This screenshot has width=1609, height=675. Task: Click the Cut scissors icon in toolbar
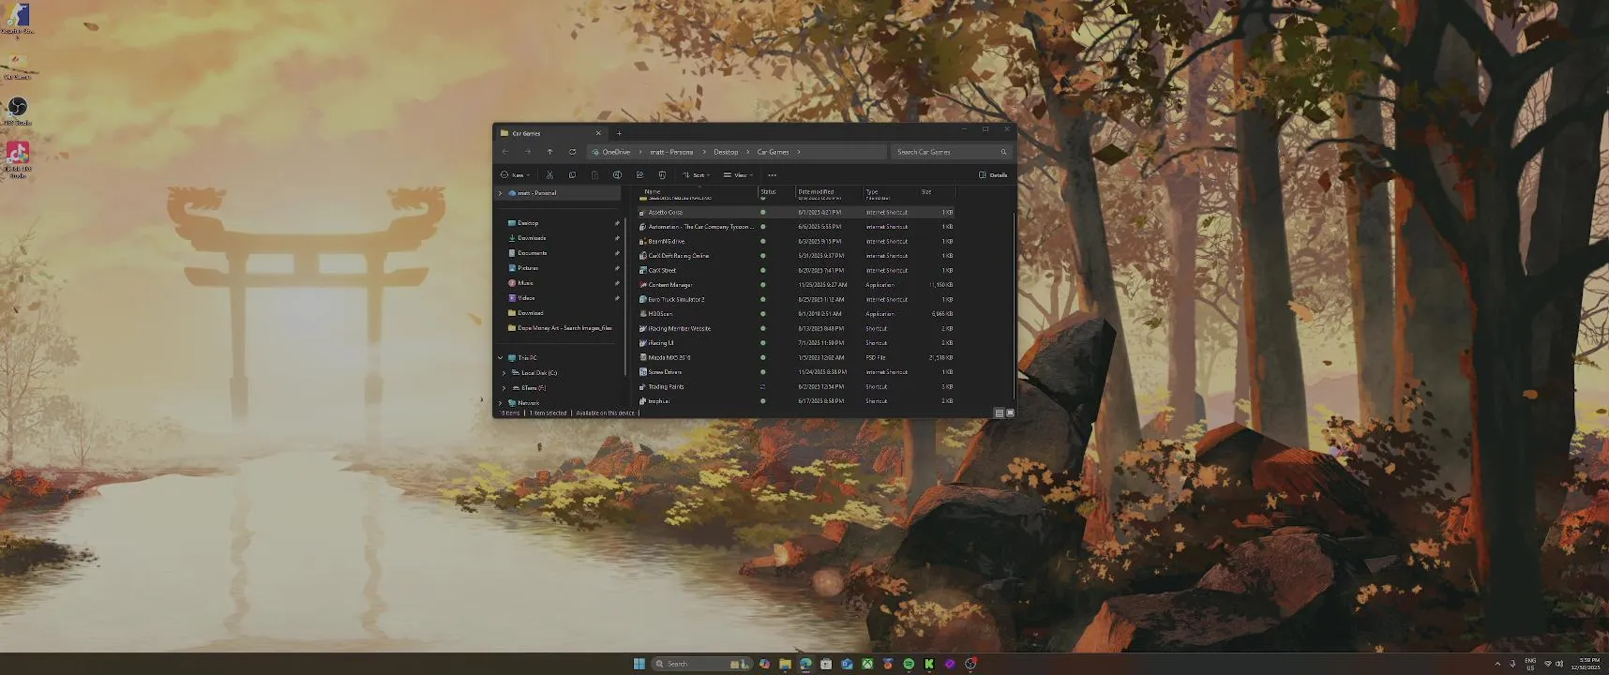[x=549, y=175]
